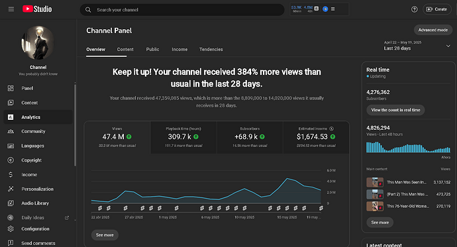This screenshot has height=247, width=457.
Task: Open the This Man Was Seen video thumbnail
Action: (x=375, y=182)
